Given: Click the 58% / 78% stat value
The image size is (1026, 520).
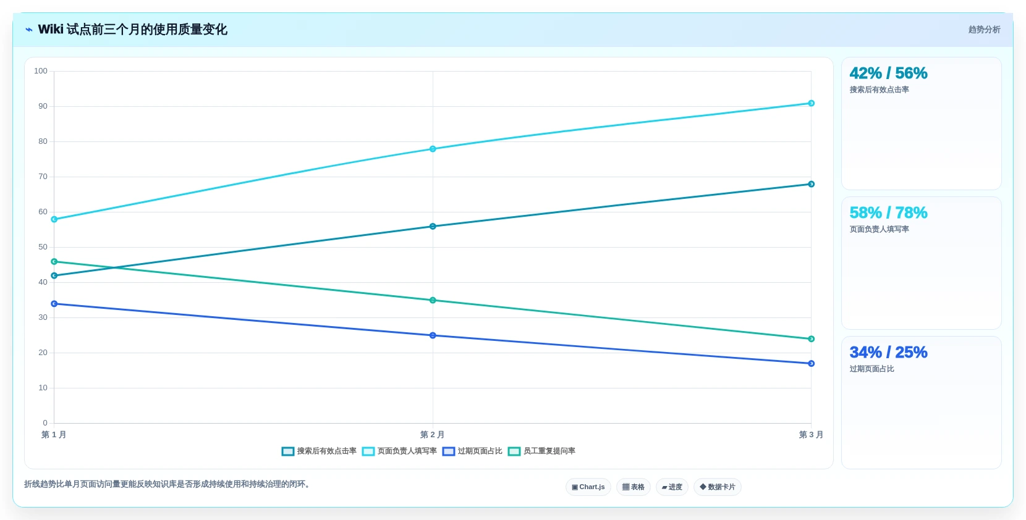Looking at the screenshot, I should click(x=888, y=213).
